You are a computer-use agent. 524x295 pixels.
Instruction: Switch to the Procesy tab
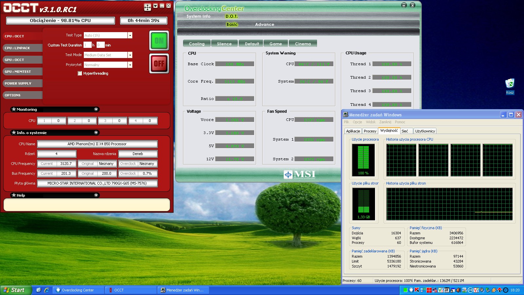(x=370, y=131)
